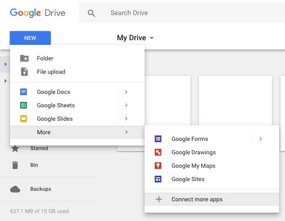Screen dimensions: 285x221
Task: Click the blue NEW button
Action: (30, 38)
